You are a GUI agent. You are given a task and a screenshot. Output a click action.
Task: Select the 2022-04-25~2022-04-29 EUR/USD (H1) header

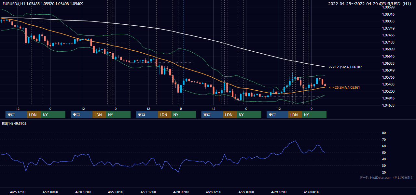click(370, 4)
